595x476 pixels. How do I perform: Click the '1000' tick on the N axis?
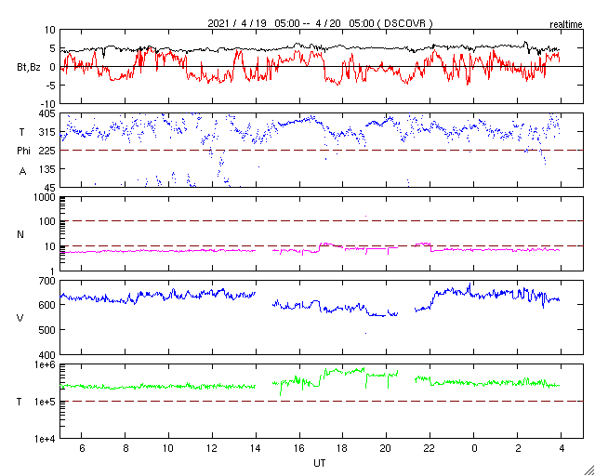[x=46, y=198]
